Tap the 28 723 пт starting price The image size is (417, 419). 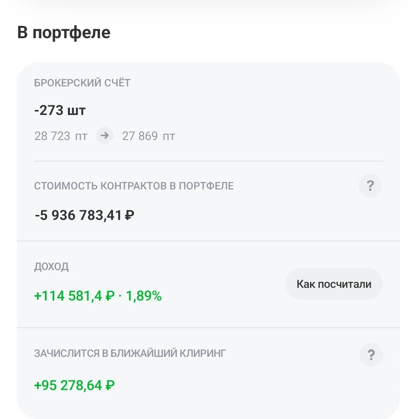coord(61,136)
